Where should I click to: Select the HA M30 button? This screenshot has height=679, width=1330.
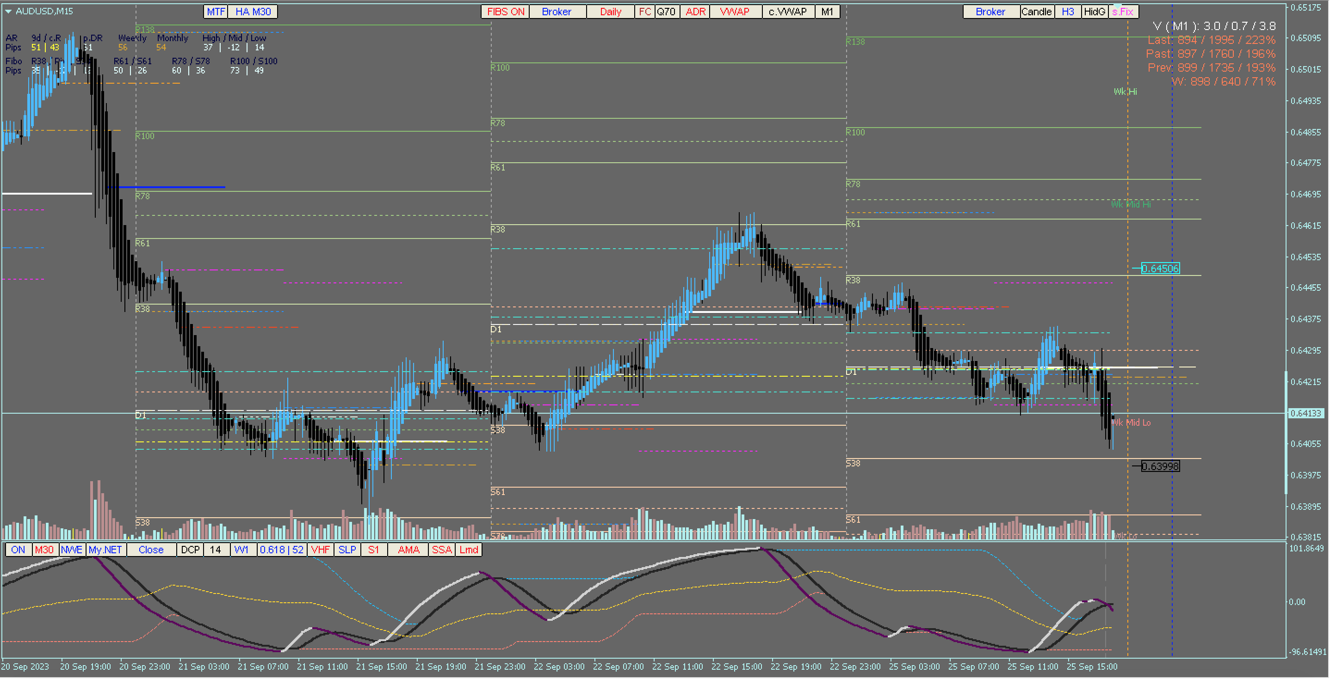tap(253, 12)
